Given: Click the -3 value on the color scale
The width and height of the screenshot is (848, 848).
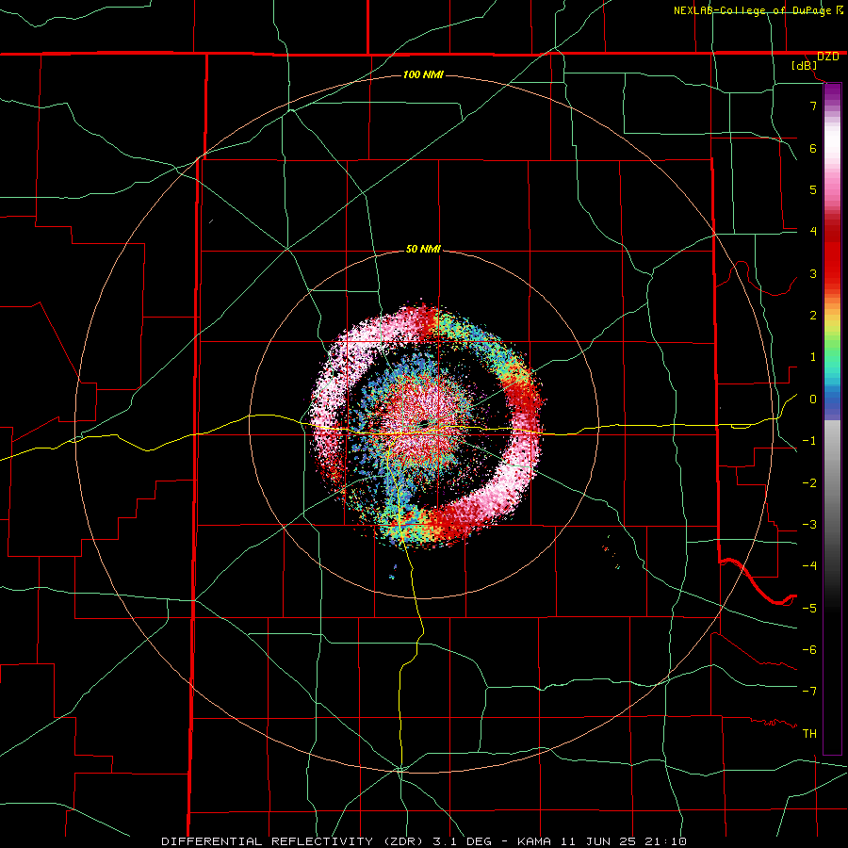Looking at the screenshot, I should point(809,525).
